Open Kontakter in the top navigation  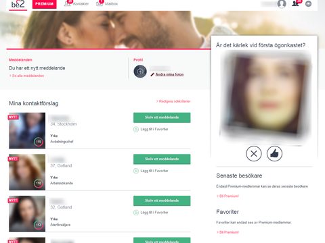click(x=77, y=3)
